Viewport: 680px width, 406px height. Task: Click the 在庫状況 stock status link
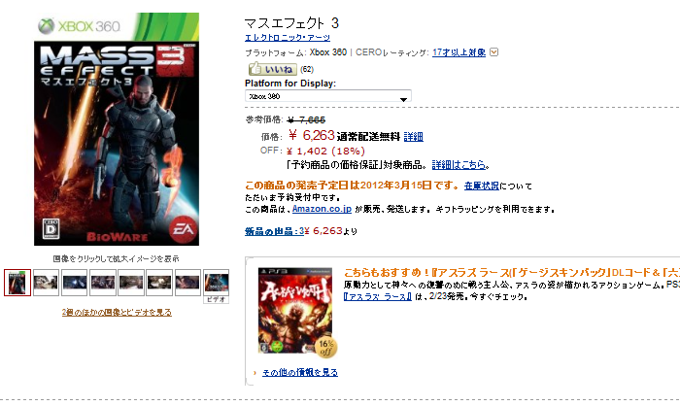(482, 186)
